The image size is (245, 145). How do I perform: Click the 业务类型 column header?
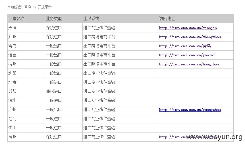[54, 19]
